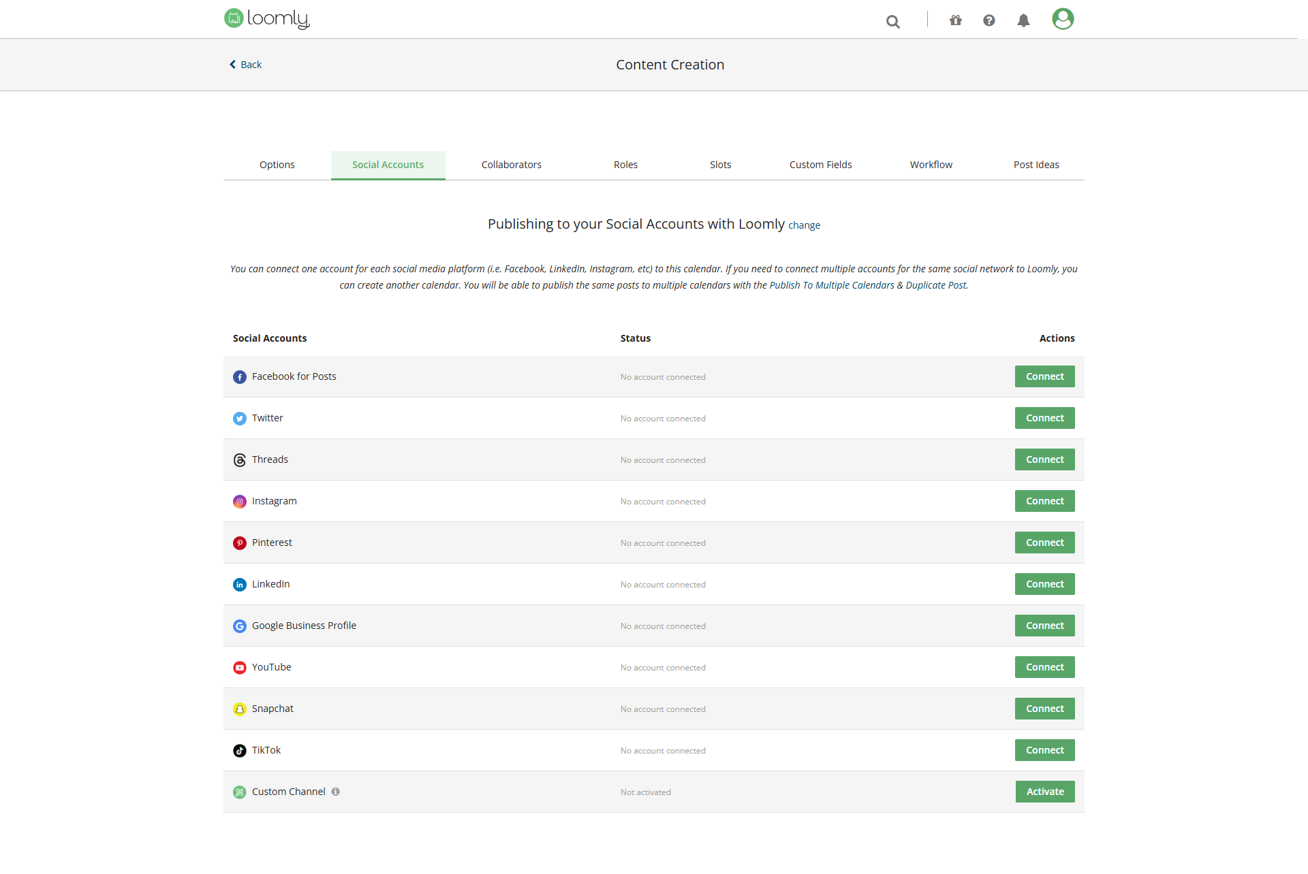Click the Loomly logo
Viewport: 1308px width, 874px height.
[267, 18]
